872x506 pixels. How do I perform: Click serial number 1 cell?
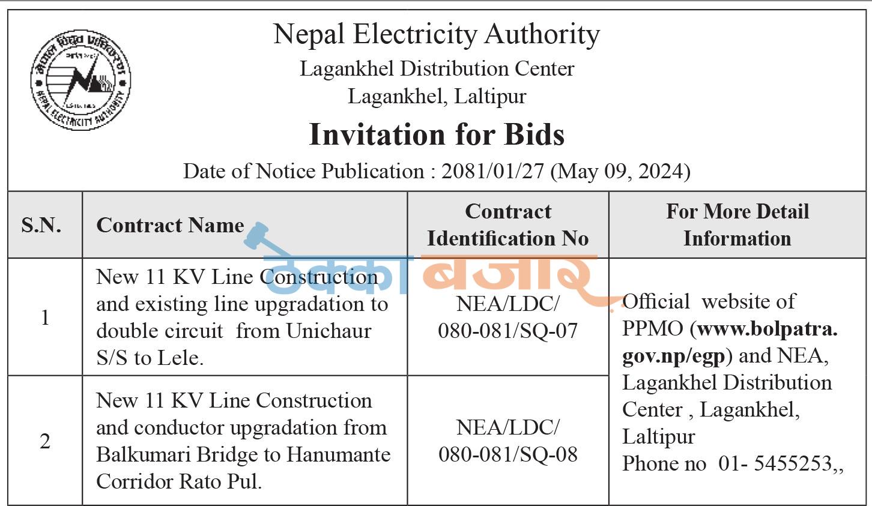point(45,317)
